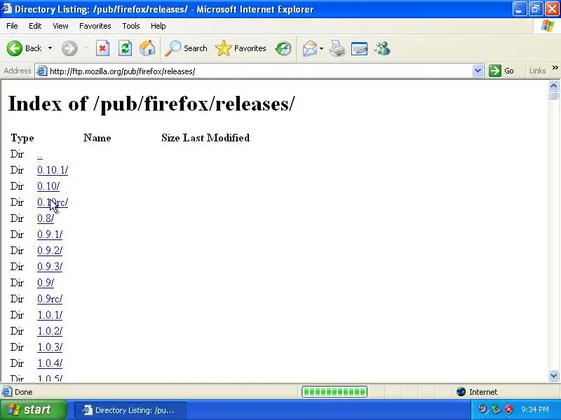Click the Mail envelope icon
The width and height of the screenshot is (561, 420).
click(x=310, y=48)
